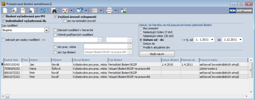
Task: Click the Důvod školení column header
Action: click(x=90, y=60)
